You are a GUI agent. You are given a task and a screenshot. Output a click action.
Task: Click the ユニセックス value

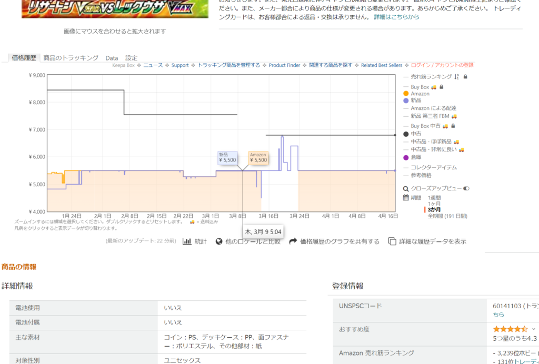point(182,360)
